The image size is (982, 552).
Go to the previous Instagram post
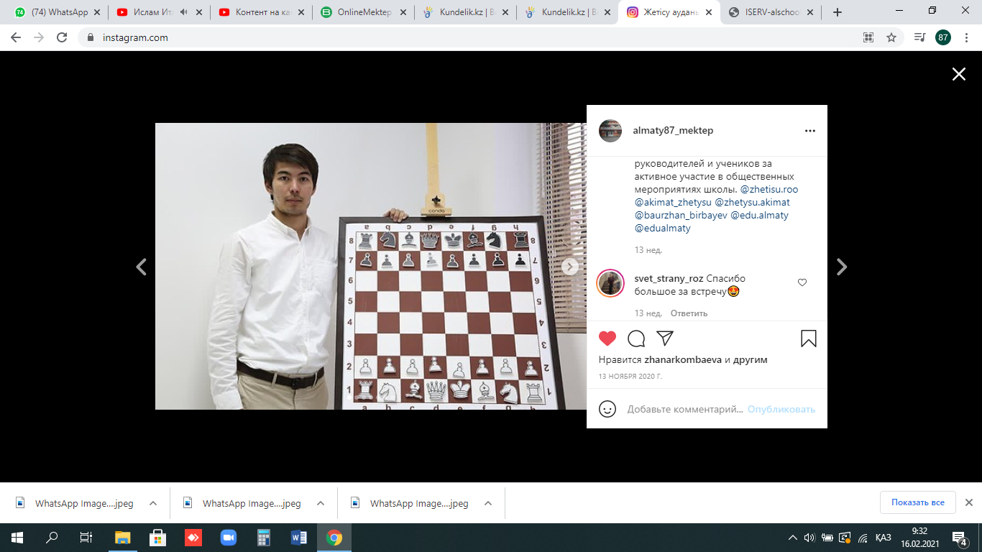tap(142, 267)
